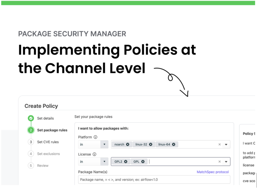Expand the License values dropdown arrow
Viewport: 257px width, 189px height.
click(x=226, y=162)
